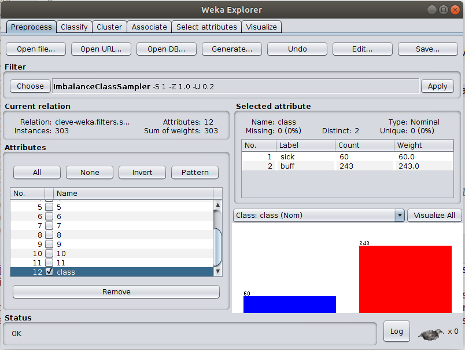Screen dimensions: 465x350
Task: Open the Class: class (Nom) dropdown
Action: coord(319,215)
